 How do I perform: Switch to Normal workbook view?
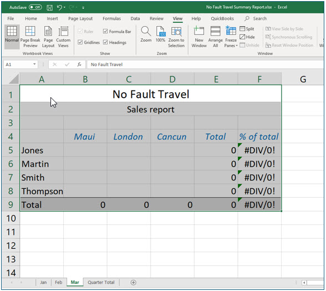click(12, 37)
